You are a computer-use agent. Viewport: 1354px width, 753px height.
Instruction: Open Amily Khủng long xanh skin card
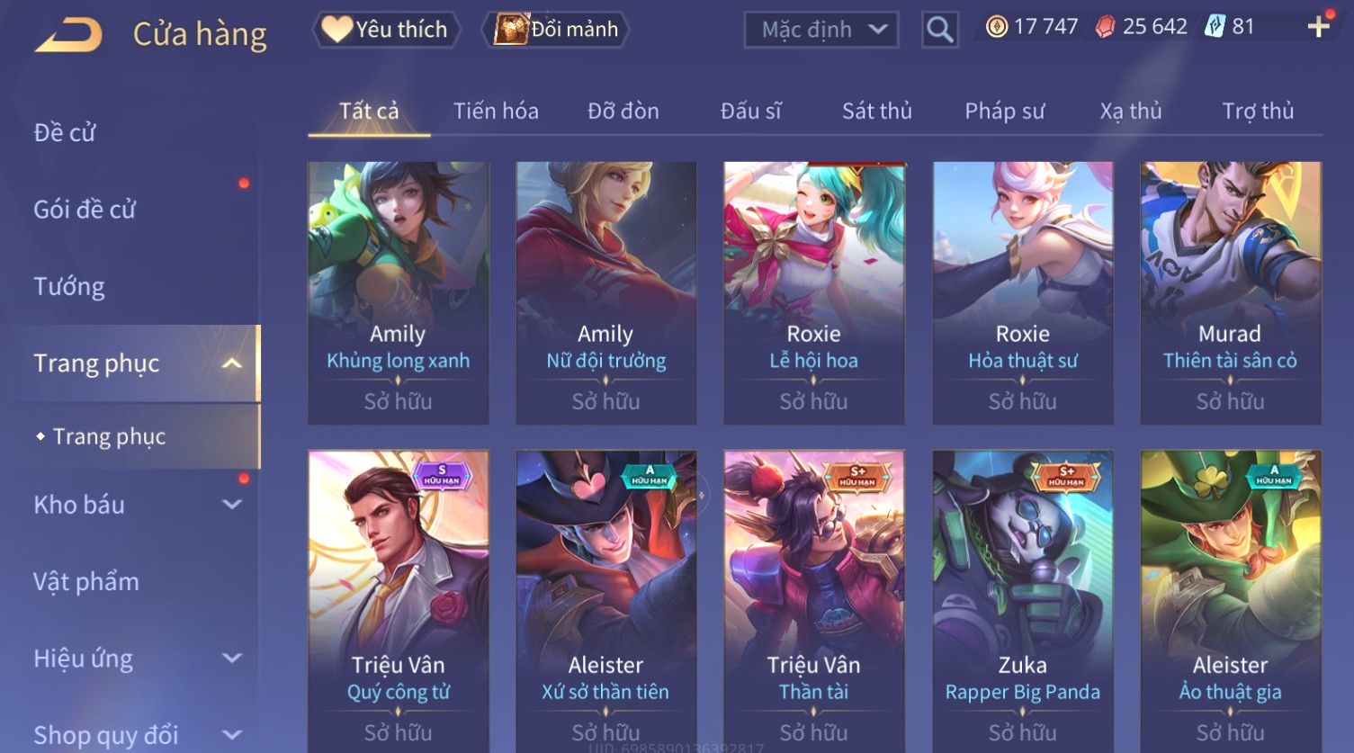click(398, 293)
